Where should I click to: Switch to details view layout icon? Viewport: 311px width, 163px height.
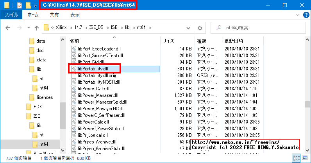pos(296,158)
